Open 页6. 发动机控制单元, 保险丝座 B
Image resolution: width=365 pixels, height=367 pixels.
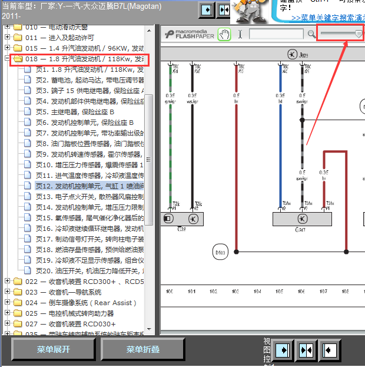click(x=85, y=123)
